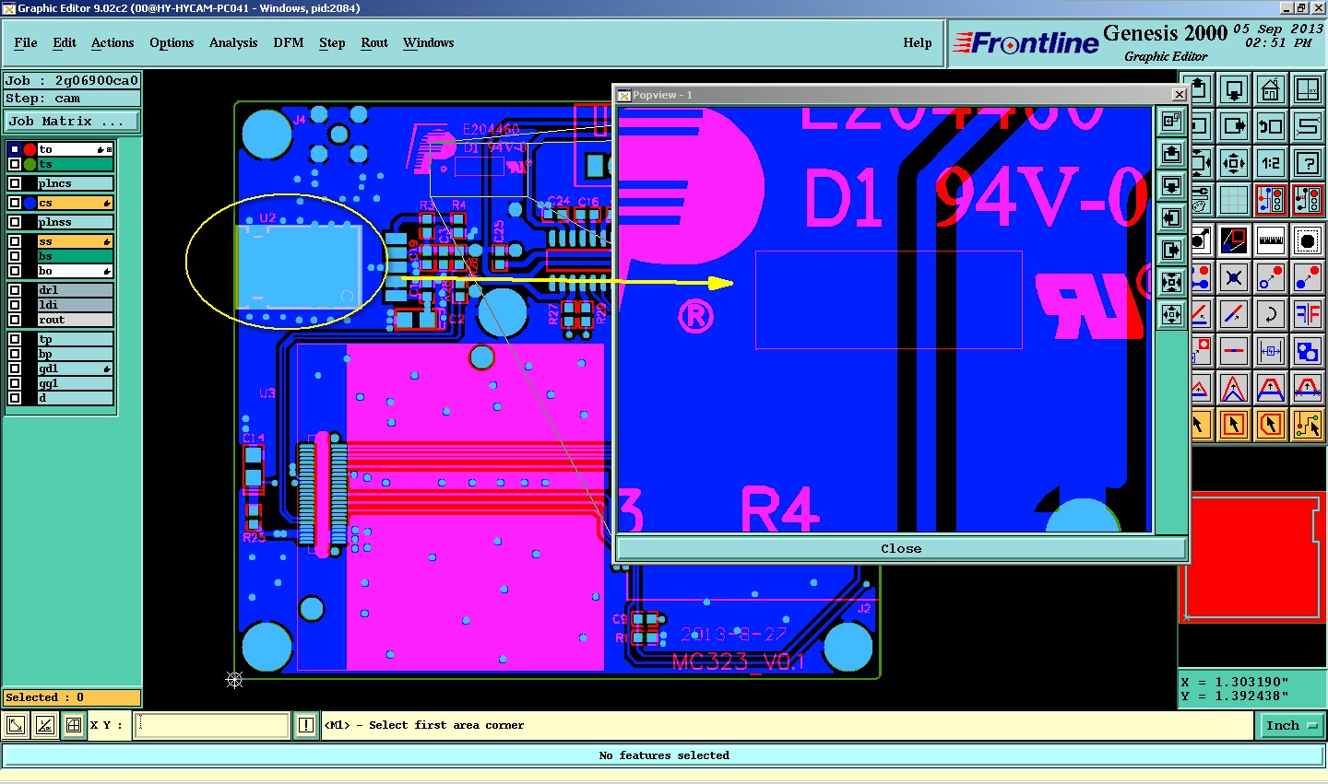1328x784 pixels.
Task: Click the horizontal red-blue line segment icon
Action: pyautogui.click(x=1234, y=351)
